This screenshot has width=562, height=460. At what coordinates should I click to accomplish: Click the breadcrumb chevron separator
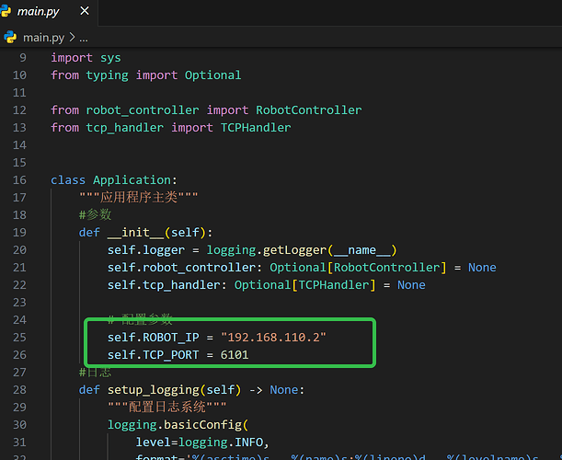click(70, 38)
